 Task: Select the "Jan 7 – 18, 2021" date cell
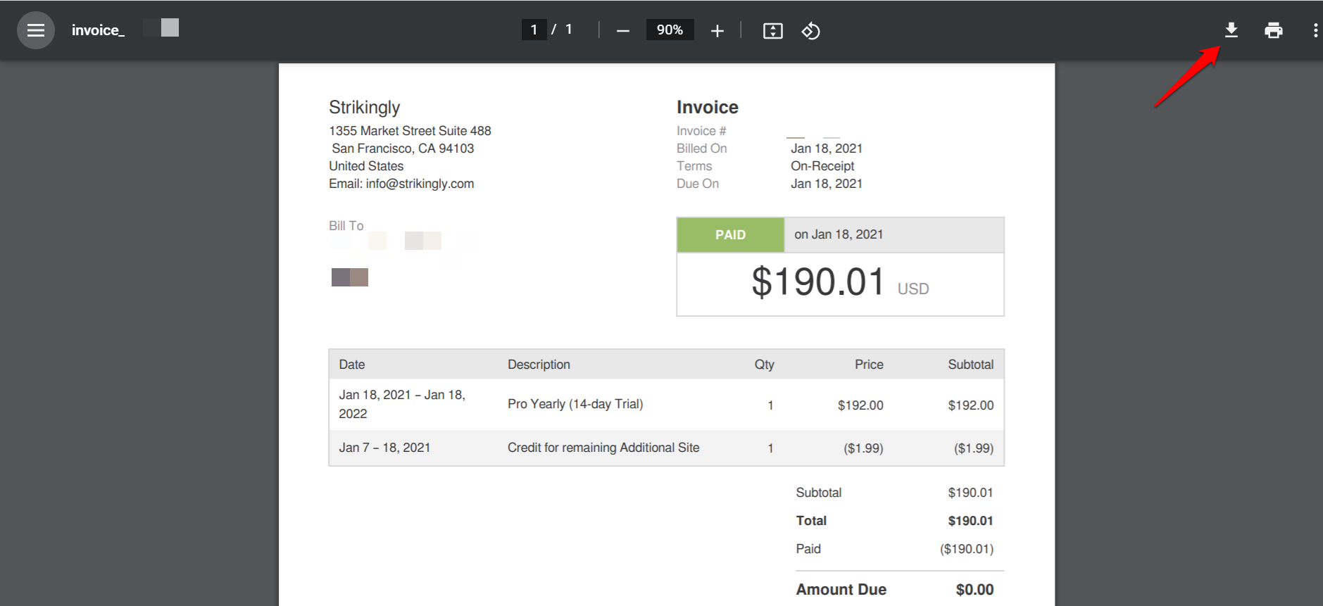[x=384, y=448]
